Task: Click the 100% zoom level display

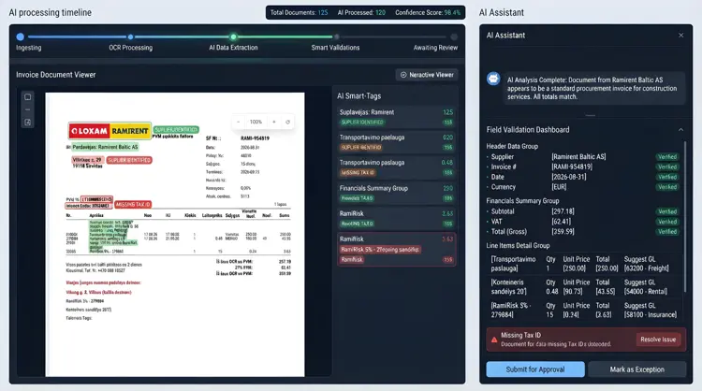Action: (x=256, y=122)
